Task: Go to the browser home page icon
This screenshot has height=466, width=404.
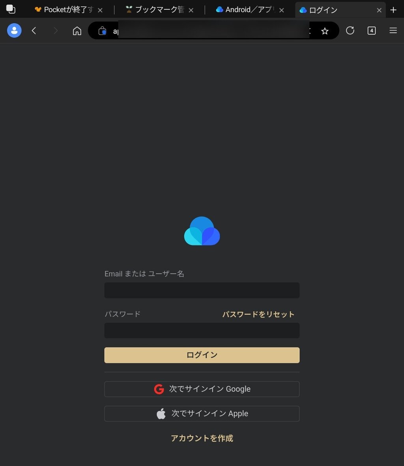Action: pos(77,30)
